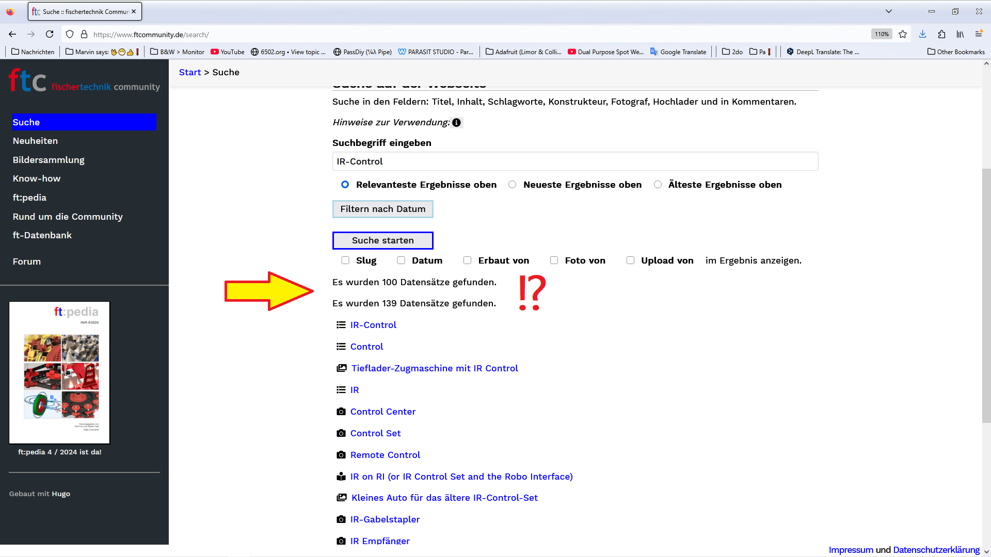Click the browser back arrow
This screenshot has width=991, height=557.
12,35
